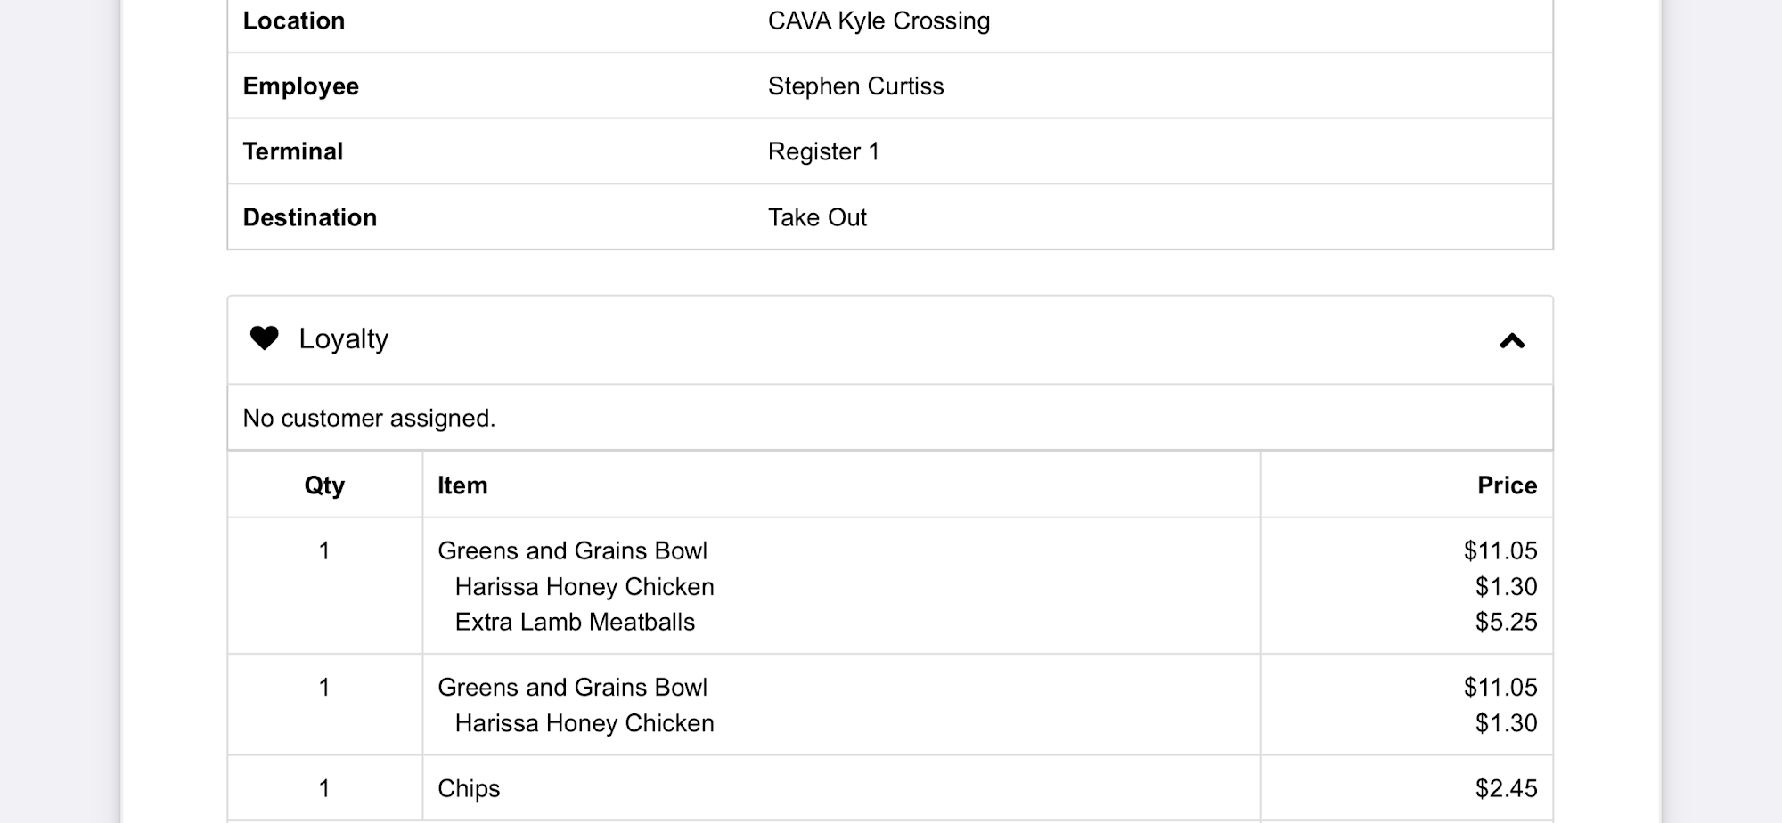Click the Take Out destination value
This screenshot has width=1782, height=823.
(x=817, y=217)
